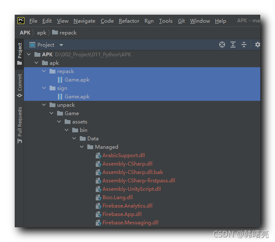
Task: Click the PyCharm application logo
Action: pyautogui.click(x=21, y=21)
